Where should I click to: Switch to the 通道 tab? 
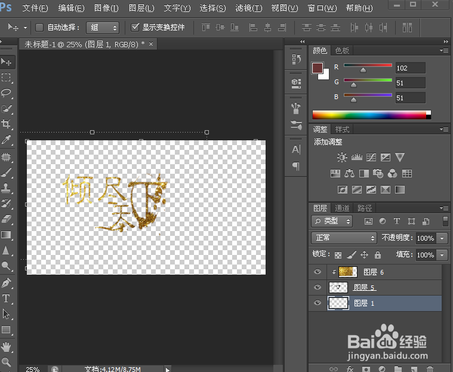tap(342, 208)
